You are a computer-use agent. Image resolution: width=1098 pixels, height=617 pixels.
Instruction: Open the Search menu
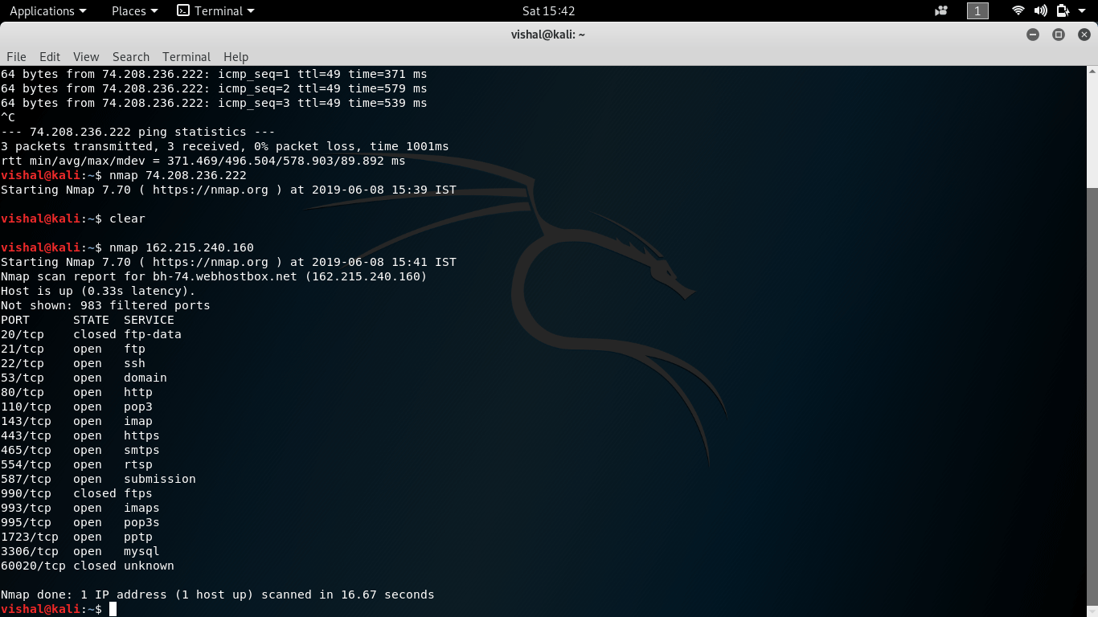click(x=130, y=56)
